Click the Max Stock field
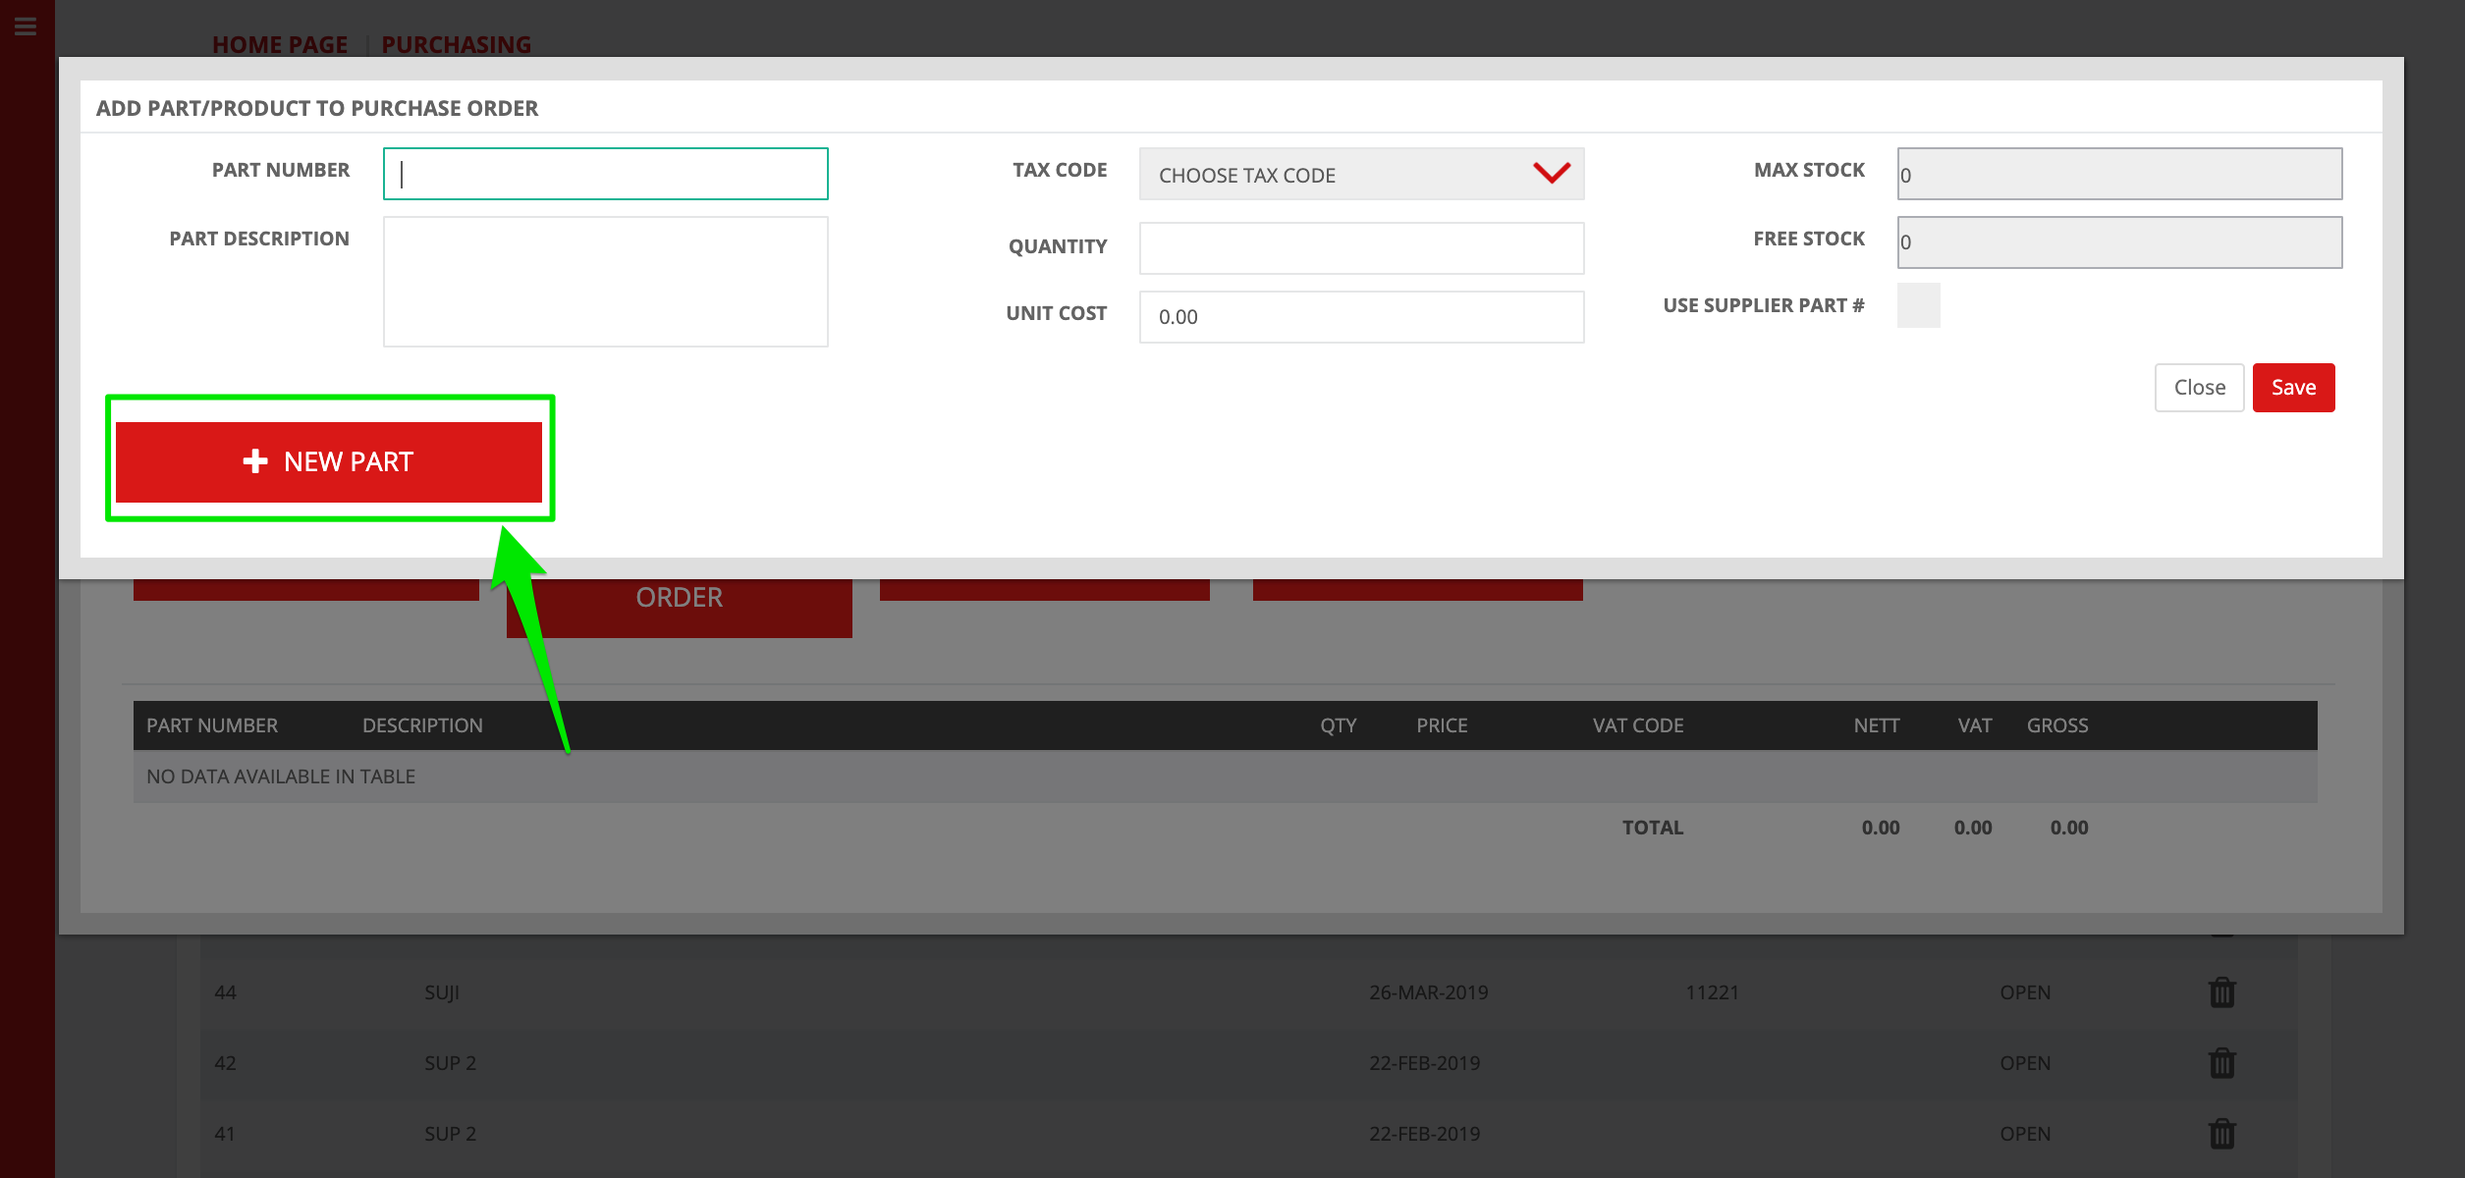This screenshot has height=1178, width=2465. point(2119,174)
